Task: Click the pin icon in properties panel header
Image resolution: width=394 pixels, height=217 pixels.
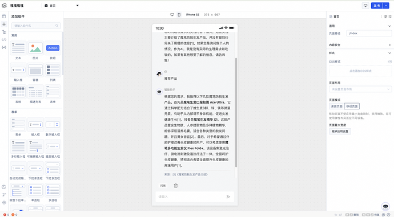Action: point(385,17)
